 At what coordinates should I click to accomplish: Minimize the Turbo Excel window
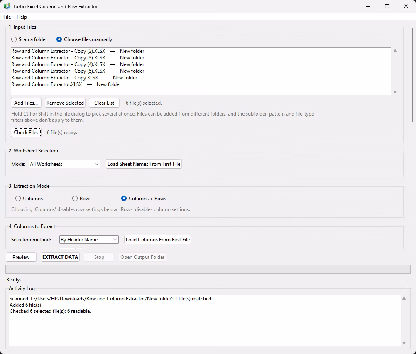[x=368, y=6]
